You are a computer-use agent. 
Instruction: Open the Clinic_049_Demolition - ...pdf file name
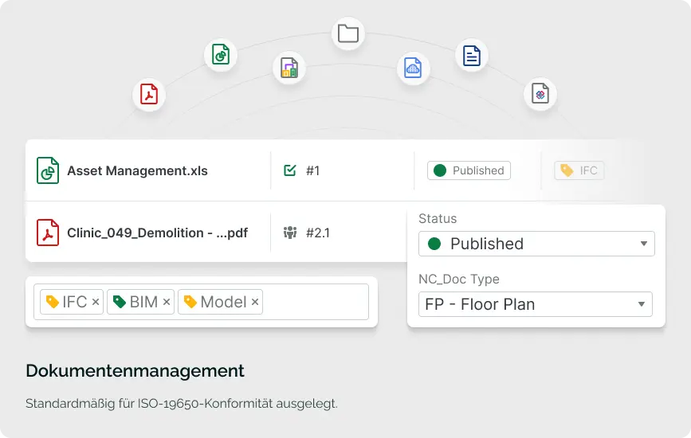[157, 233]
